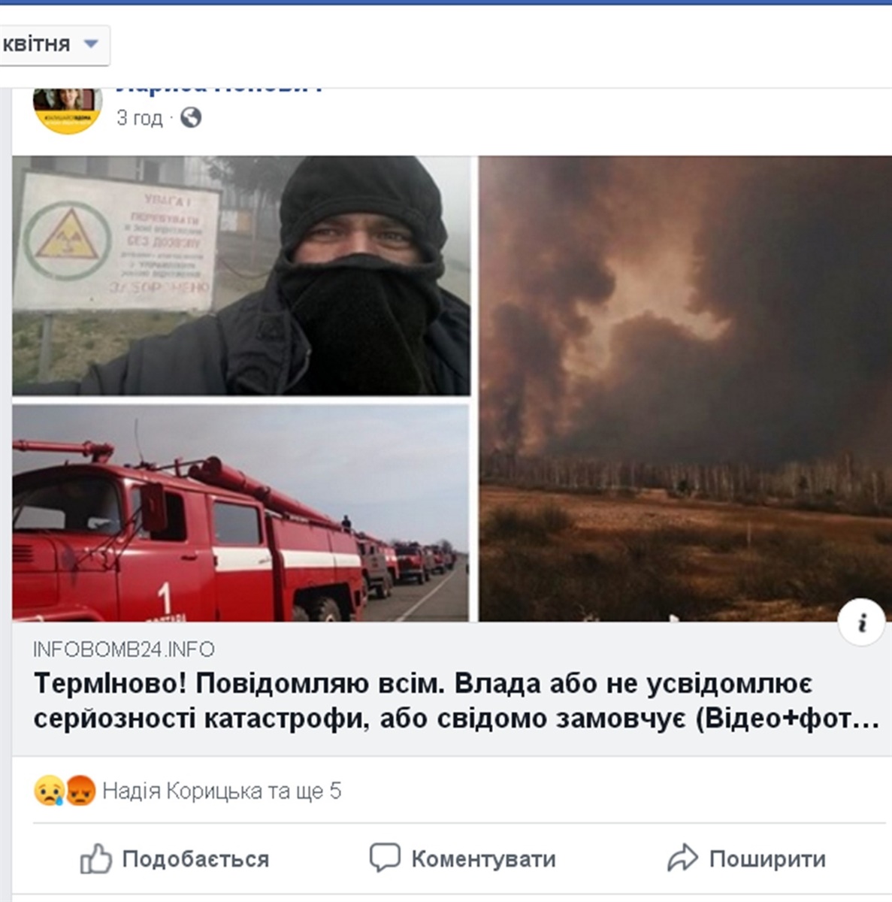Open the INFOBOMB24.INFO source link
The height and width of the screenshot is (902, 892).
pos(124,649)
